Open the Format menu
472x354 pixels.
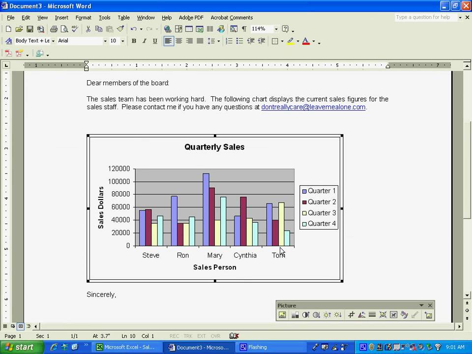84,18
